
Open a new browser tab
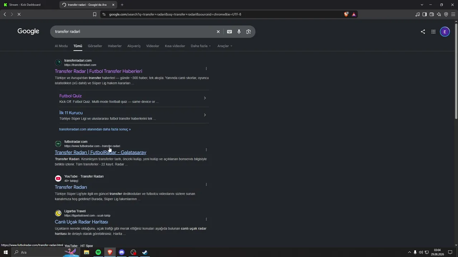click(122, 5)
